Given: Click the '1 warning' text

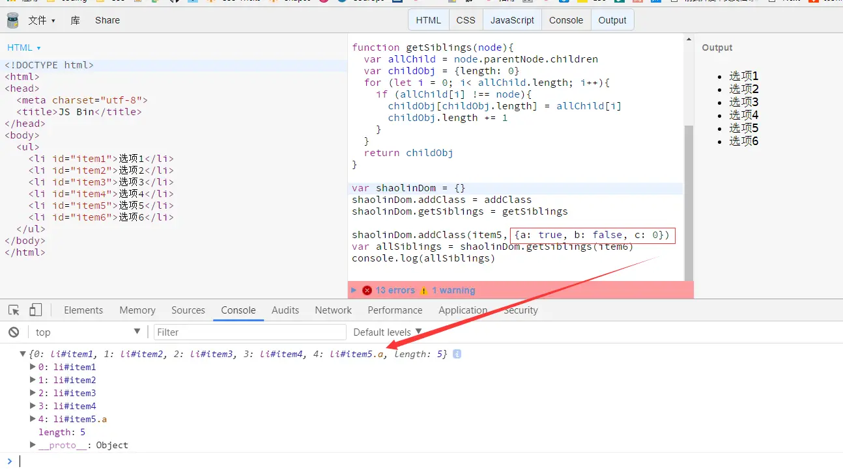Looking at the screenshot, I should (x=453, y=291).
